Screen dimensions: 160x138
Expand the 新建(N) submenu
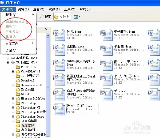point(18,15)
